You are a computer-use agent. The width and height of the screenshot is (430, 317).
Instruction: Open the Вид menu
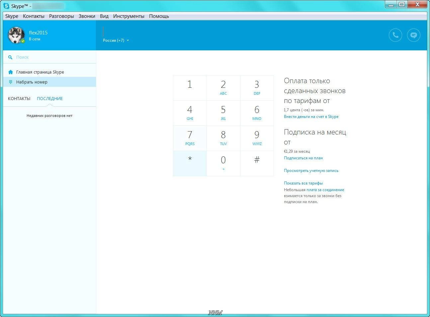104,16
